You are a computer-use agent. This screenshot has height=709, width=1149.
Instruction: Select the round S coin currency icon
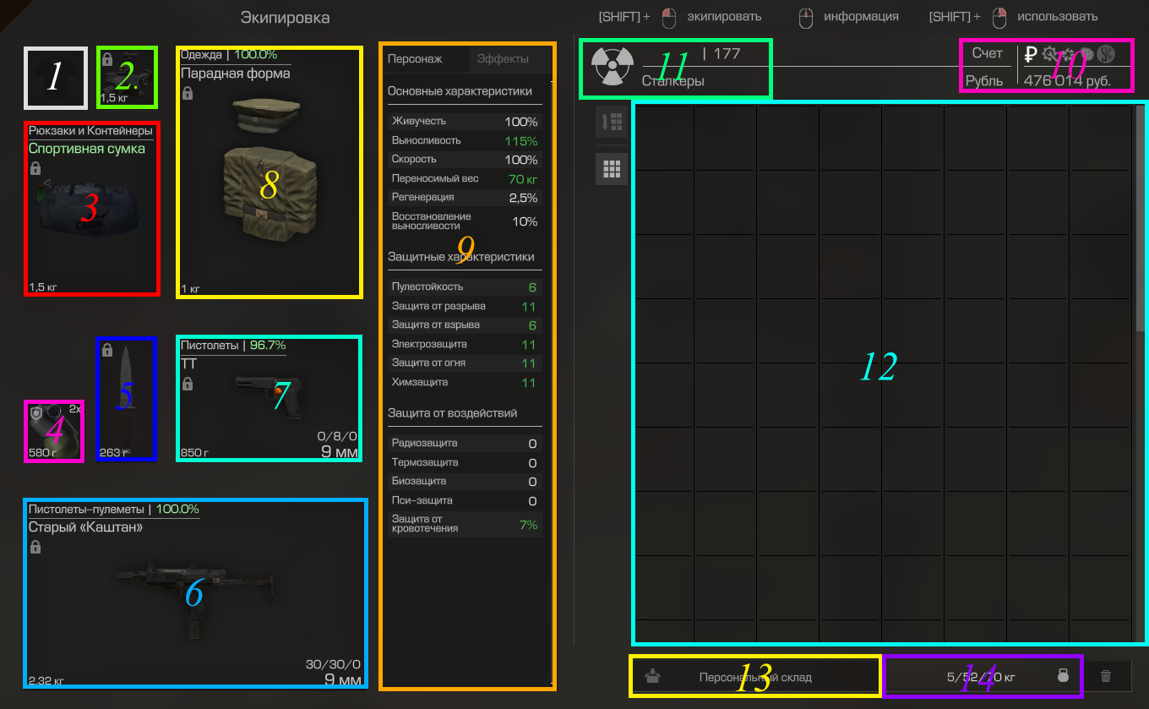[x=1106, y=53]
